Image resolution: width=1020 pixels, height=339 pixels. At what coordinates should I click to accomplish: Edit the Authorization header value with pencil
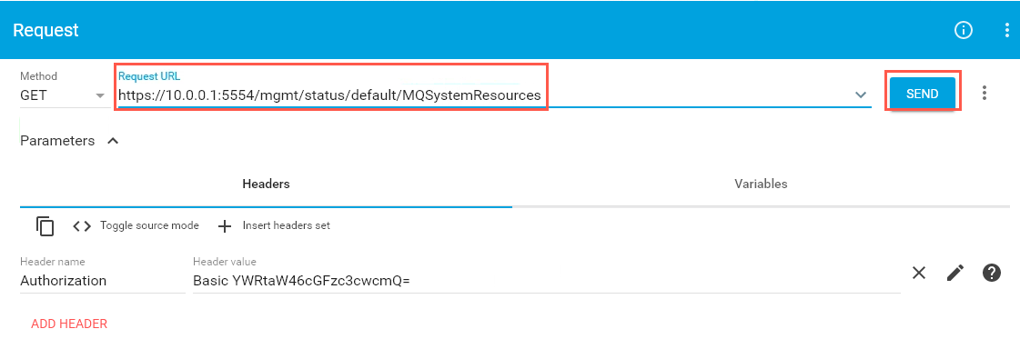pos(955,273)
